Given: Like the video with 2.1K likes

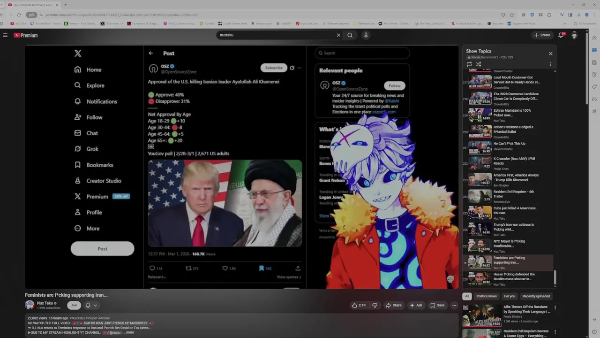Looking at the screenshot, I should pos(359,305).
